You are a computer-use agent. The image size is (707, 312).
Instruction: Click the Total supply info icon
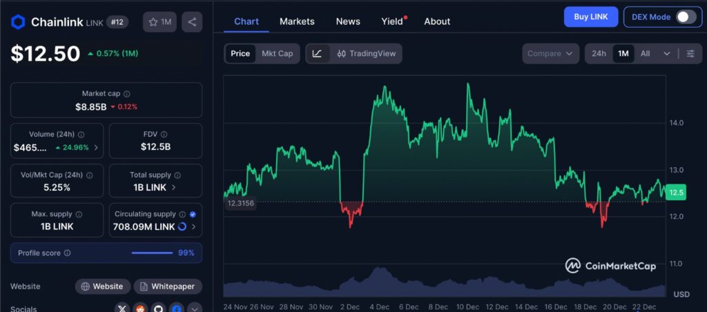coord(177,175)
